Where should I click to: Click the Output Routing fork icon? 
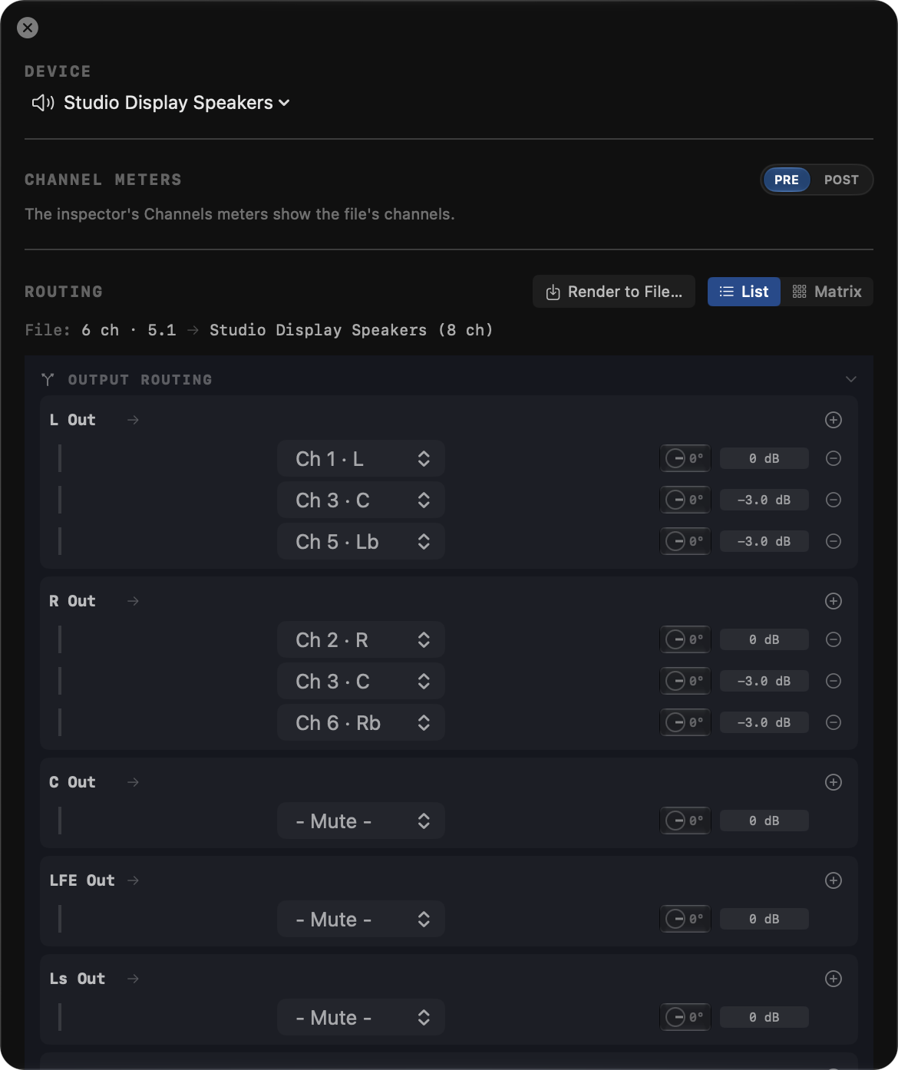48,379
